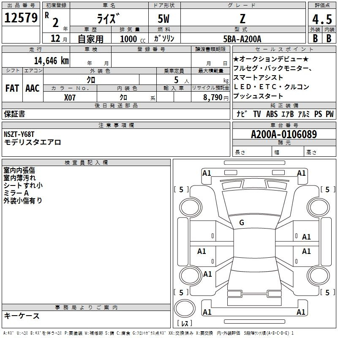
Task: Click the キーケース office notice text
Action: point(22,316)
